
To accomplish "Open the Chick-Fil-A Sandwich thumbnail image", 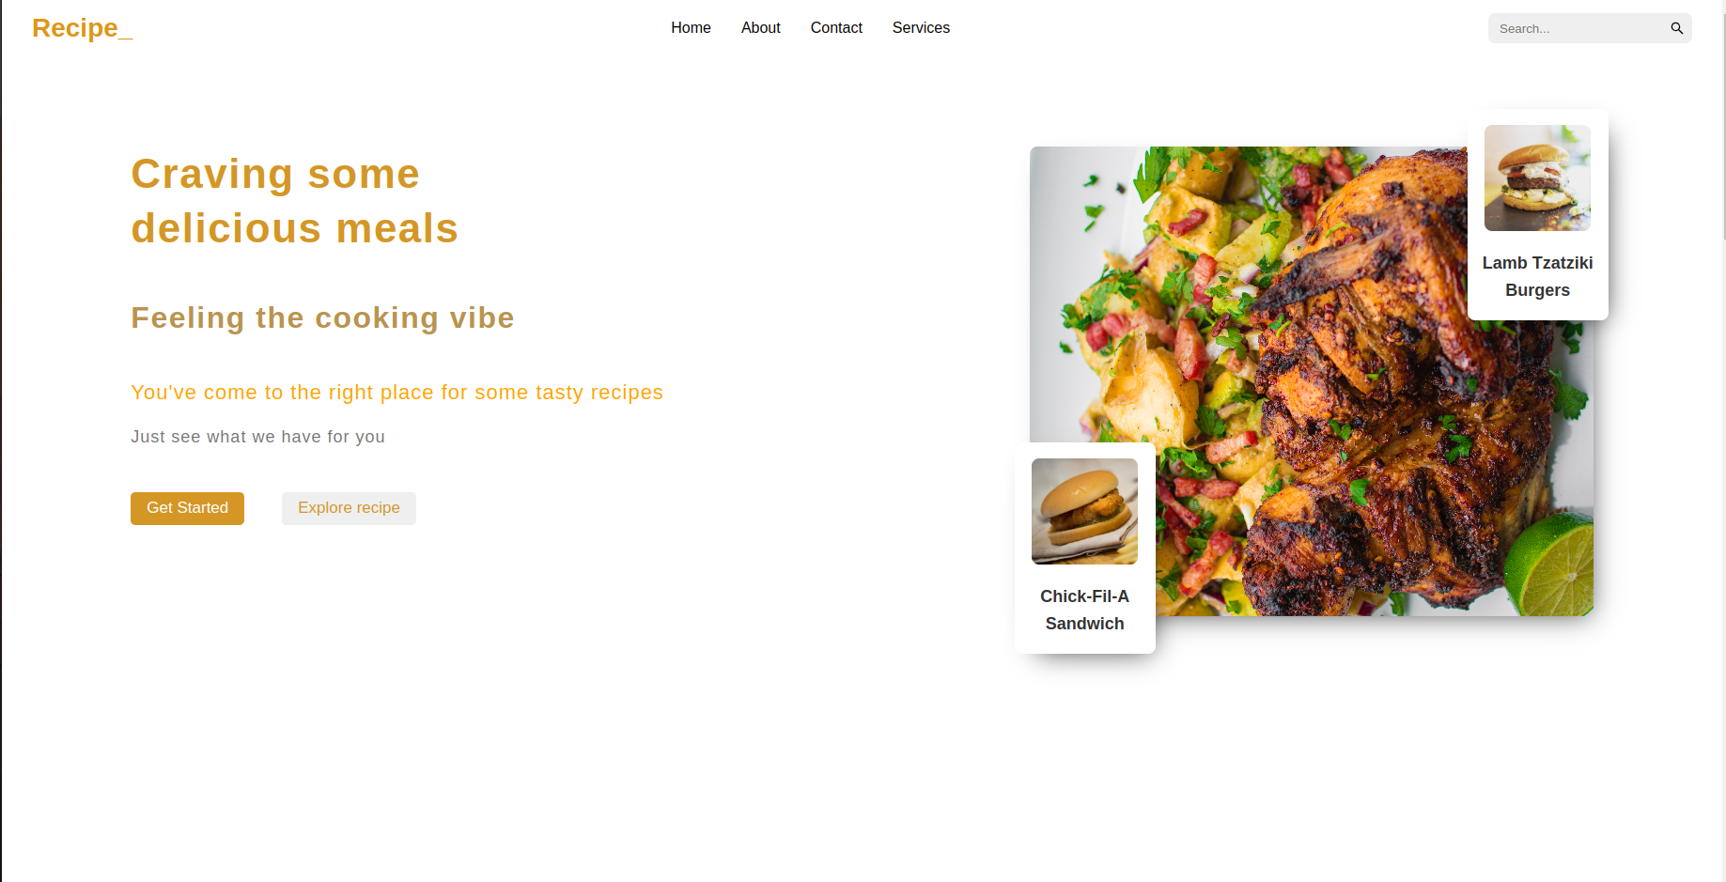I will 1084,511.
